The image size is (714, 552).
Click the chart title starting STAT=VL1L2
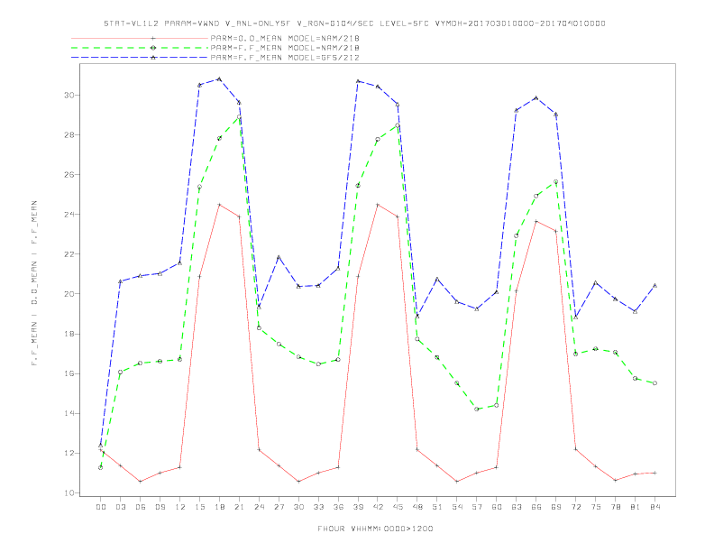coord(354,23)
